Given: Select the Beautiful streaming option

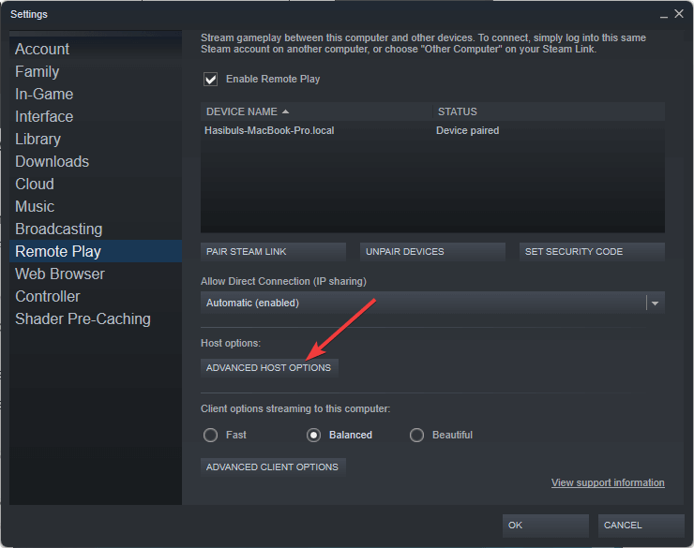Looking at the screenshot, I should click(x=417, y=436).
